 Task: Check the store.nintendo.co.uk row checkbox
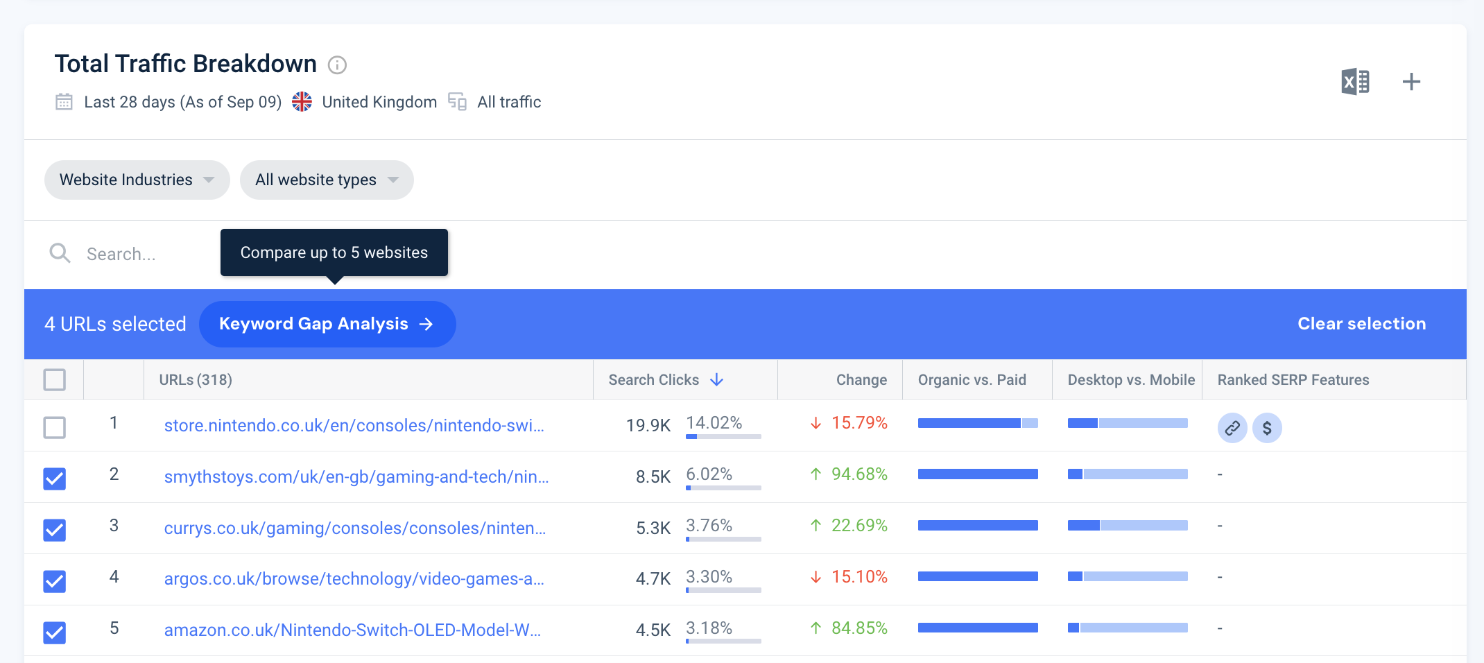(x=55, y=427)
